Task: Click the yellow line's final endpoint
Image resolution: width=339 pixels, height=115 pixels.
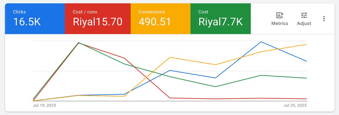Action: (x=306, y=44)
